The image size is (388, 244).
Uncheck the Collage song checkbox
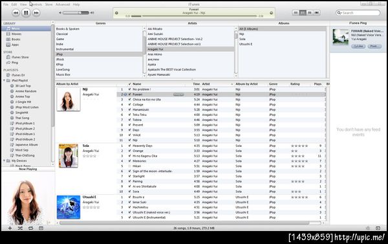[x=129, y=105]
